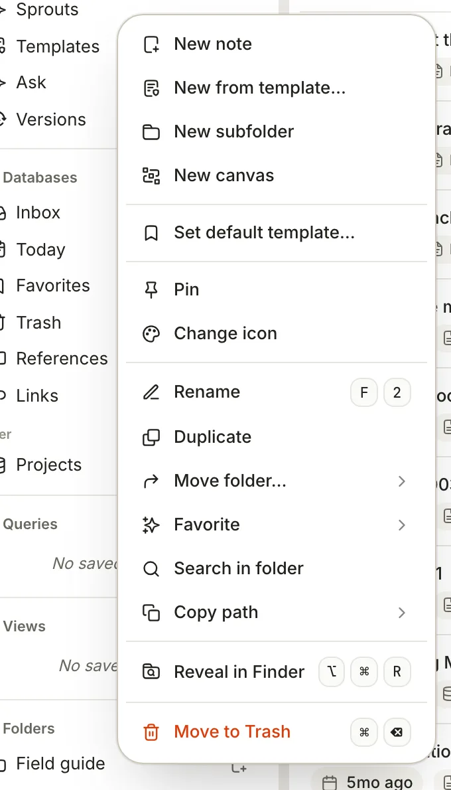Select Change icon menu entry
The height and width of the screenshot is (790, 451).
[277, 333]
